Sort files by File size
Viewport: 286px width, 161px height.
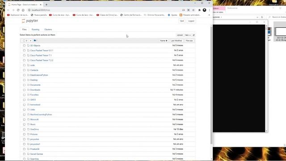pyautogui.click(x=189, y=41)
